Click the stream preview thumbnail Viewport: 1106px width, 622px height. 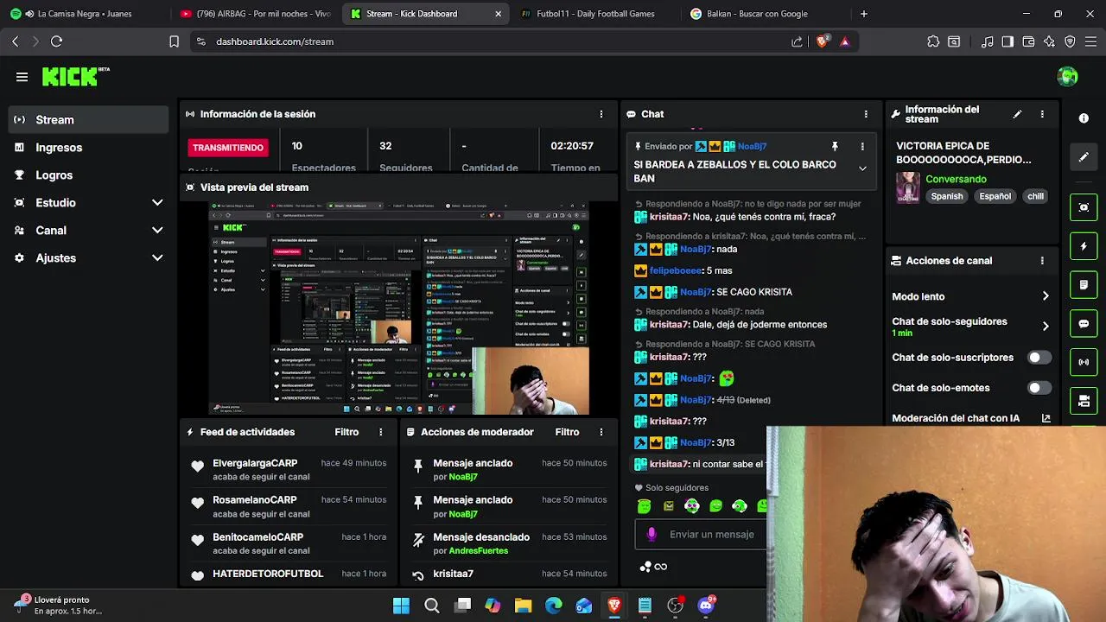399,308
